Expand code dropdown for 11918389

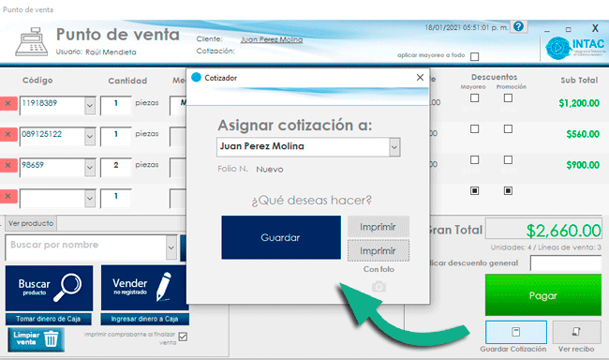(x=90, y=105)
